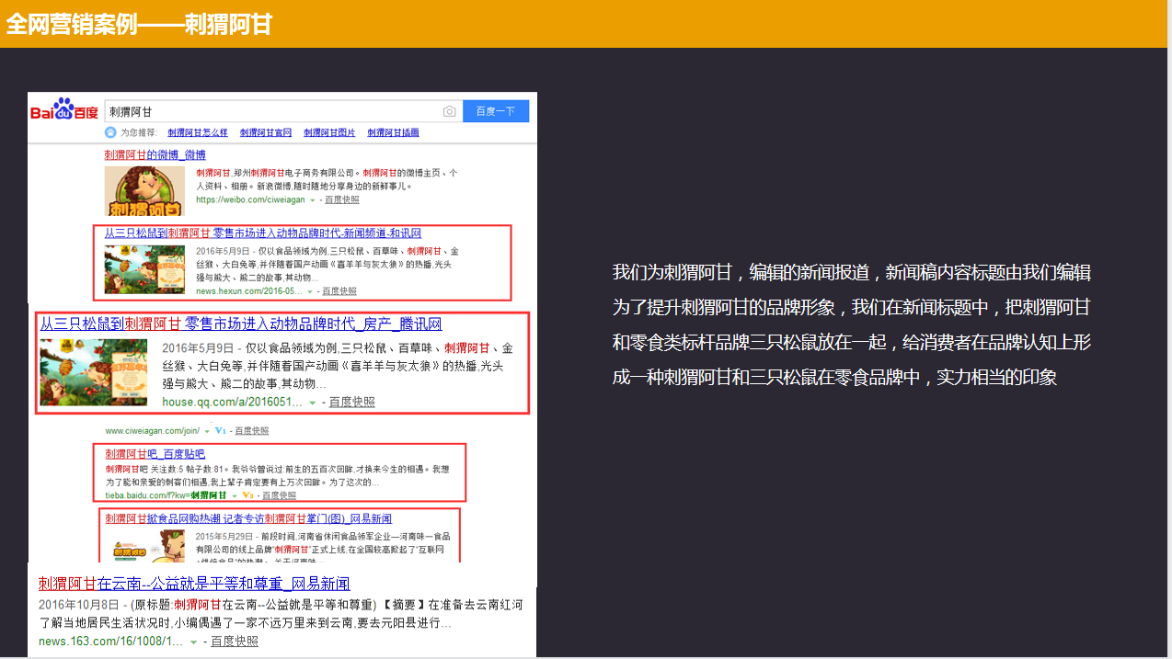Click the green URL tieba.baidu.com/f?kw=刺猬阿甘
This screenshot has width=1172, height=659.
(x=166, y=494)
